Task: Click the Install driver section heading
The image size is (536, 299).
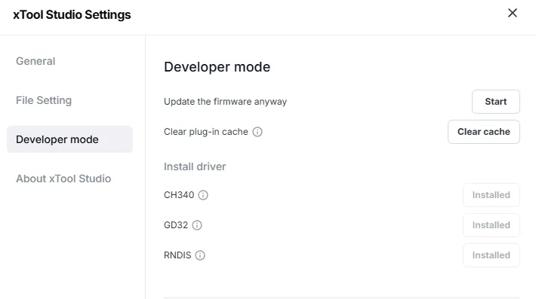Action: point(195,166)
